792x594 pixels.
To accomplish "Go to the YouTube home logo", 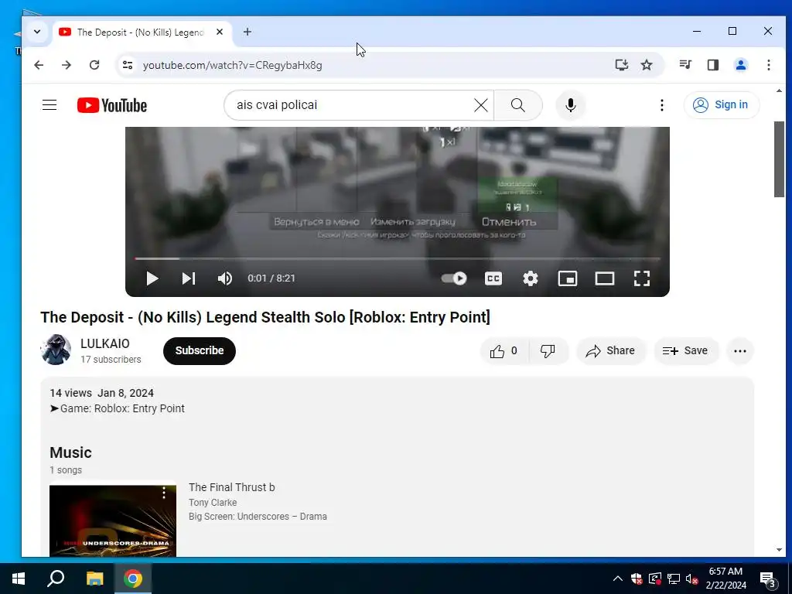I will coord(112,105).
